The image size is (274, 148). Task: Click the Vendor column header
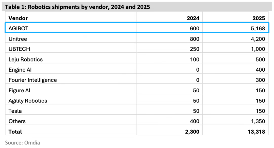(18, 18)
